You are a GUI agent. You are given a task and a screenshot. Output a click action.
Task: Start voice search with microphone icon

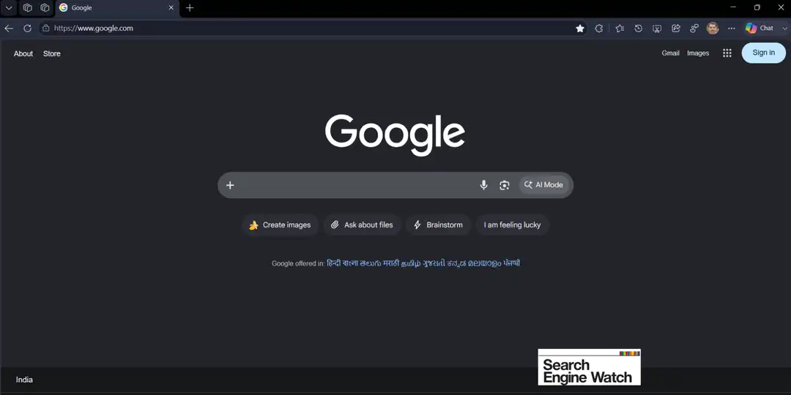coord(484,185)
